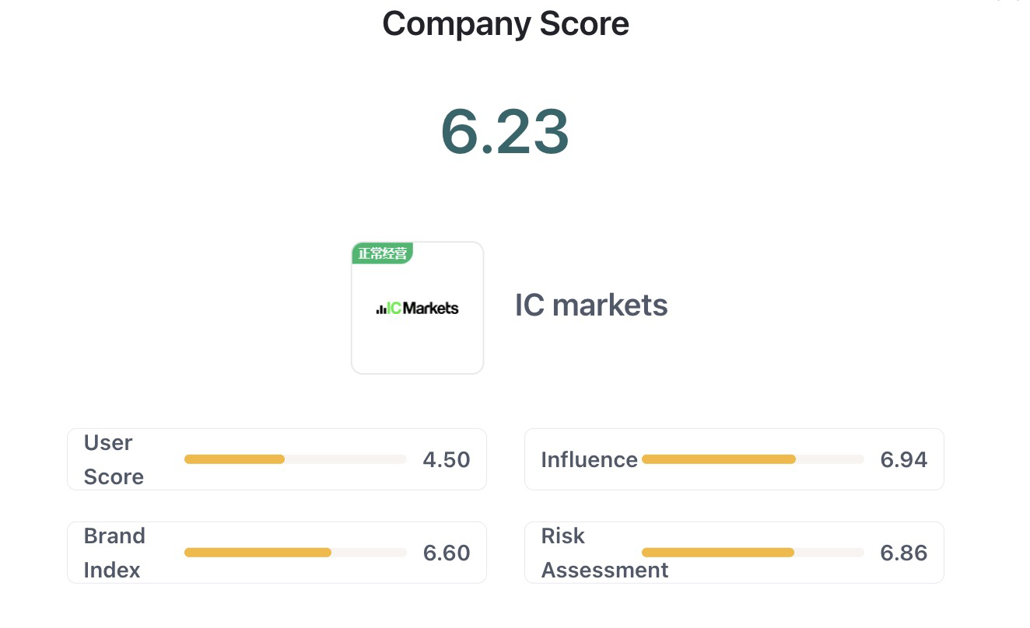Open the Influence score card
1030x628 pixels.
(x=734, y=459)
